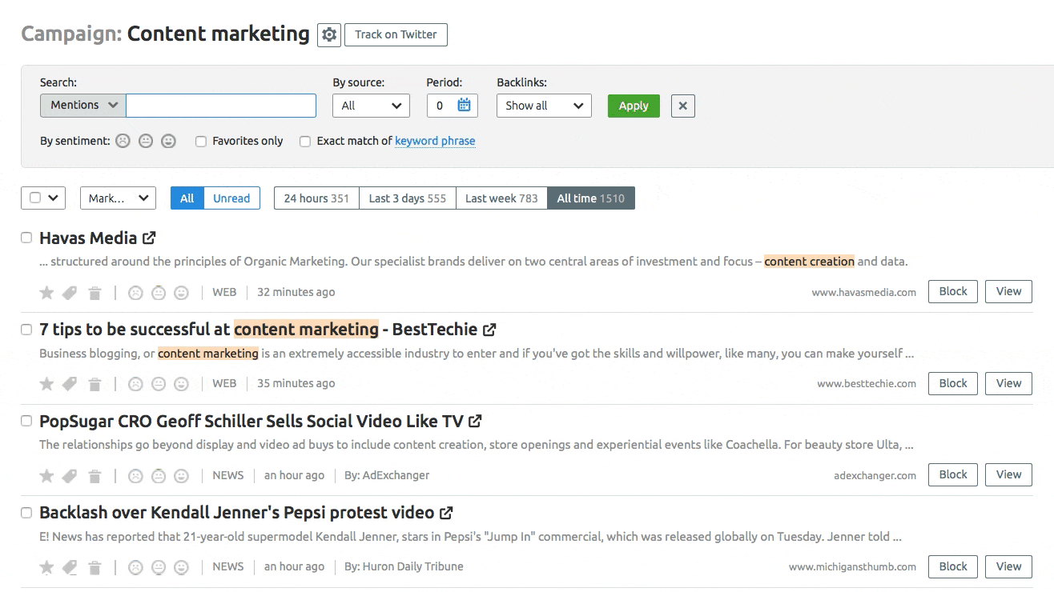Switch to the Unread tab
Screen dimensions: 1054x592
tap(231, 198)
